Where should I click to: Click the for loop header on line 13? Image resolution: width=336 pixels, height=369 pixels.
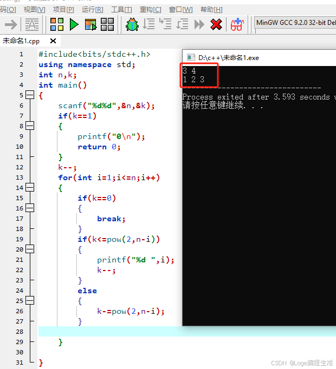tap(109, 177)
